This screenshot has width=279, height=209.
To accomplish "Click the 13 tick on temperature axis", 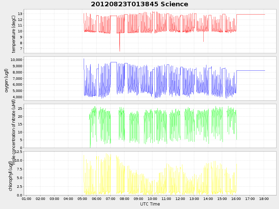I will [x=20, y=14].
